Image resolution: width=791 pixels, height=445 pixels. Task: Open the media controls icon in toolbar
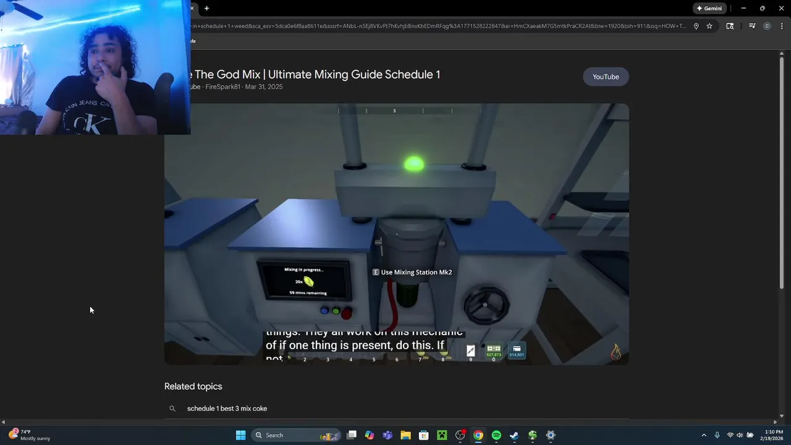coord(752,26)
